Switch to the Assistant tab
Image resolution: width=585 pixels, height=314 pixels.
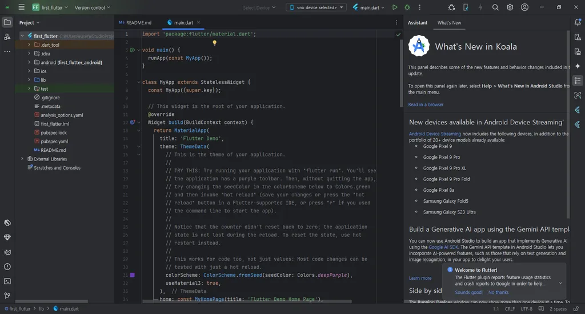click(418, 23)
